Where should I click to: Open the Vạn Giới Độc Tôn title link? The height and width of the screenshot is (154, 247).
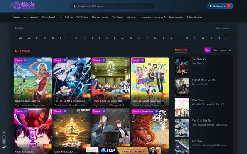pos(201,121)
